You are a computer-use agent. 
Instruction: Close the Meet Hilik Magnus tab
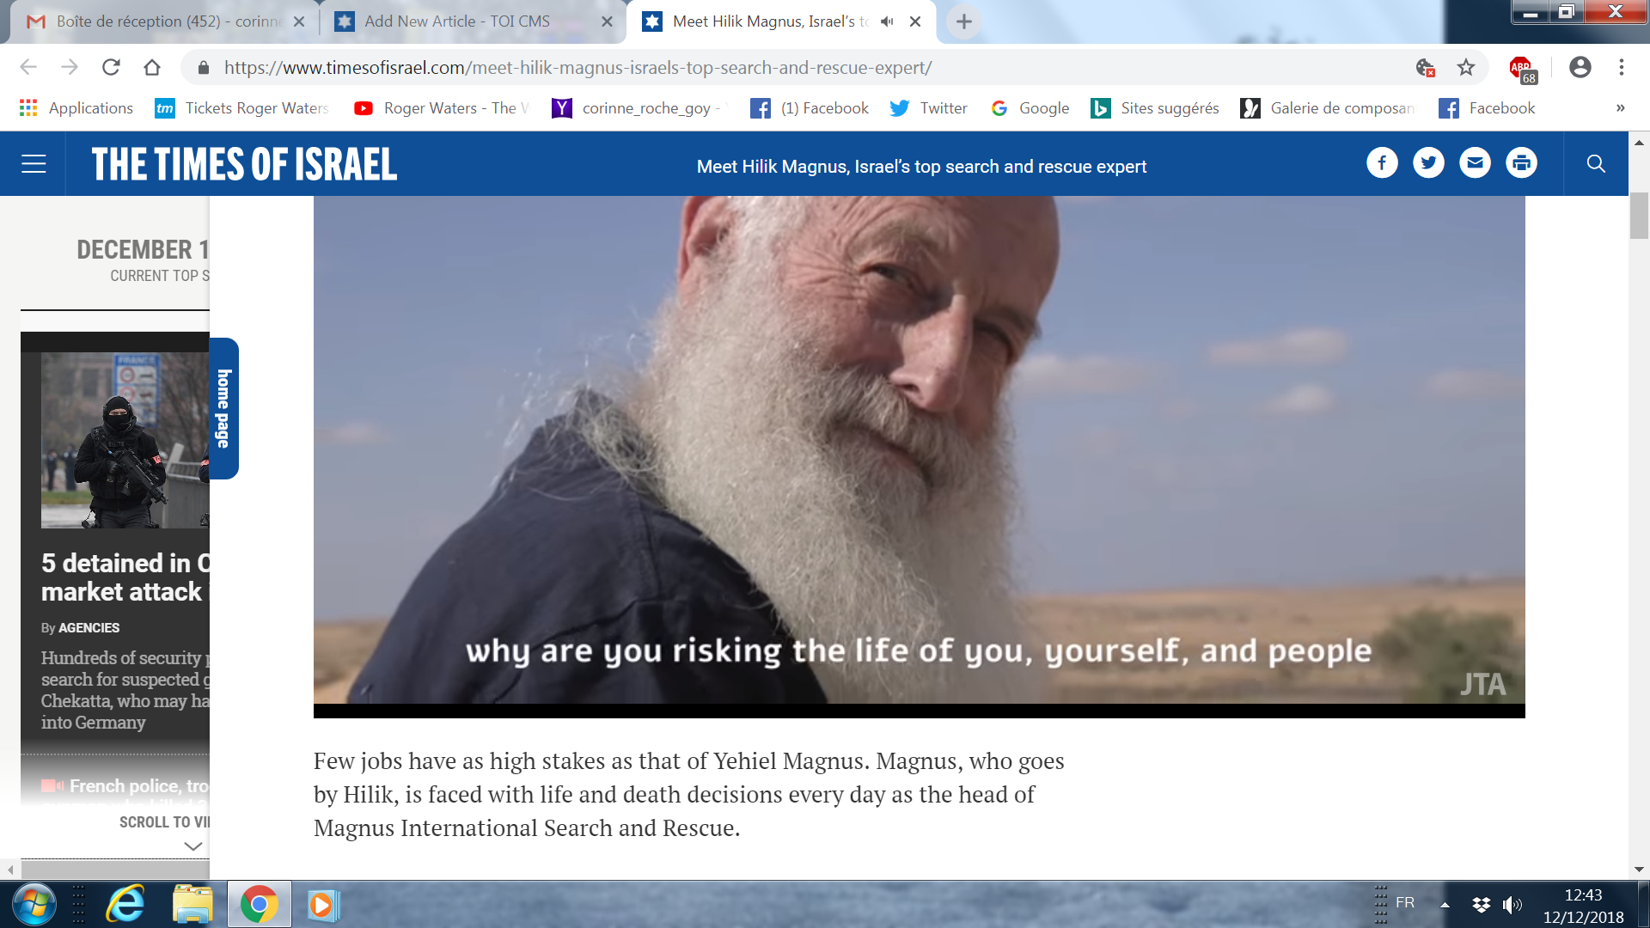tap(915, 21)
